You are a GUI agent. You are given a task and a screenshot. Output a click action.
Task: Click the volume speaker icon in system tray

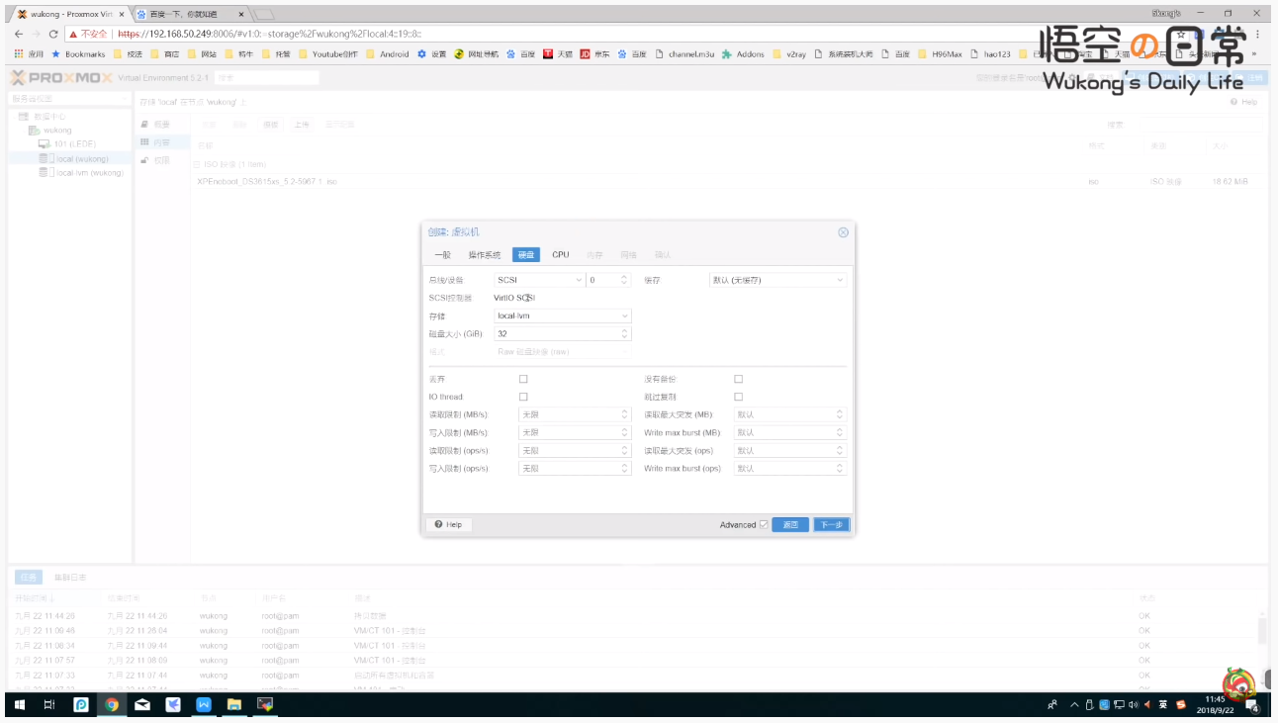click(1134, 705)
